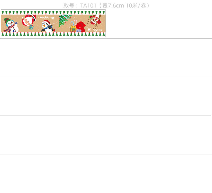
Task: Click the red wrapped gift held by reindeer
Action: click(99, 22)
